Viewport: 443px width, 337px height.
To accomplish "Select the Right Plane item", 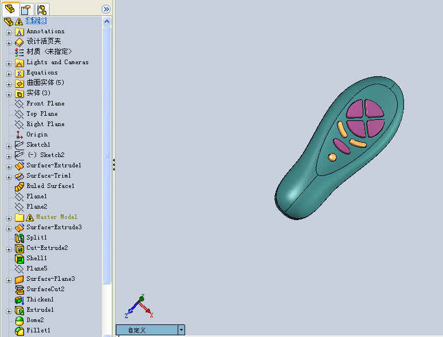I will (x=45, y=124).
